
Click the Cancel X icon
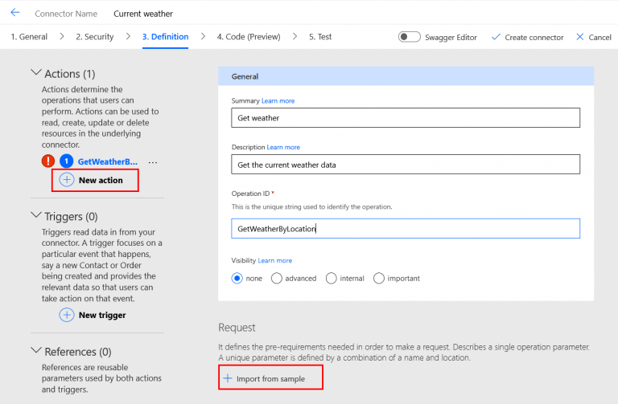pos(580,37)
